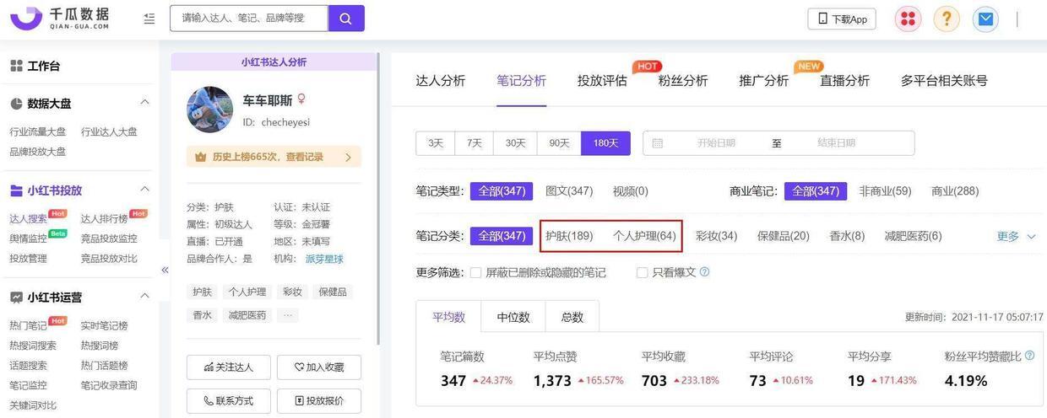Click the 关注达人 button

(229, 367)
